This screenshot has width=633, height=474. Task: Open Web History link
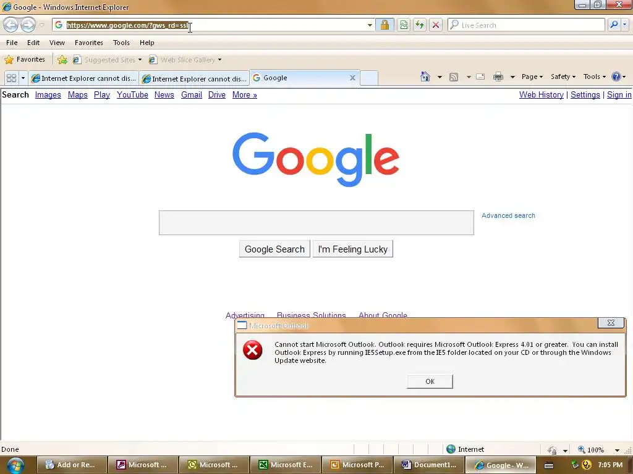click(542, 94)
